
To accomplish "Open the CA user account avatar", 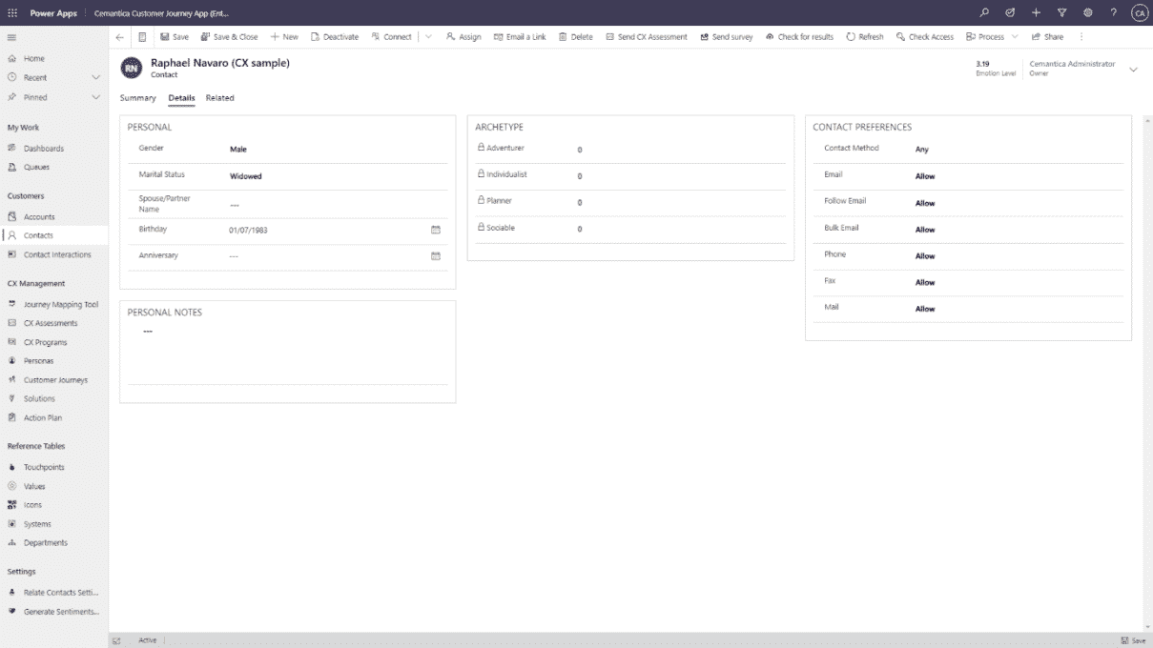I will coord(1139,13).
